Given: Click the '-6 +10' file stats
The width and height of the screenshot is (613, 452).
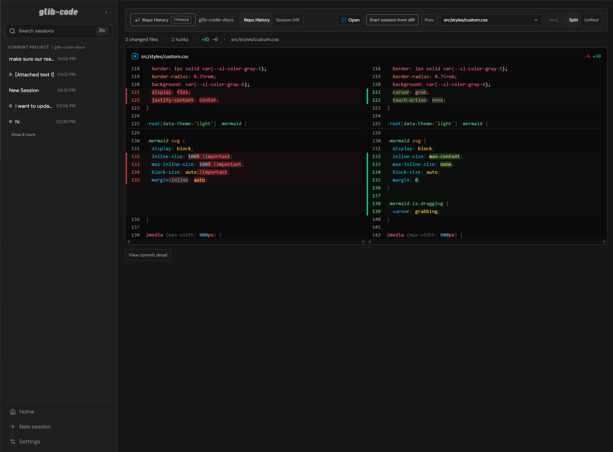Looking at the screenshot, I should 593,56.
